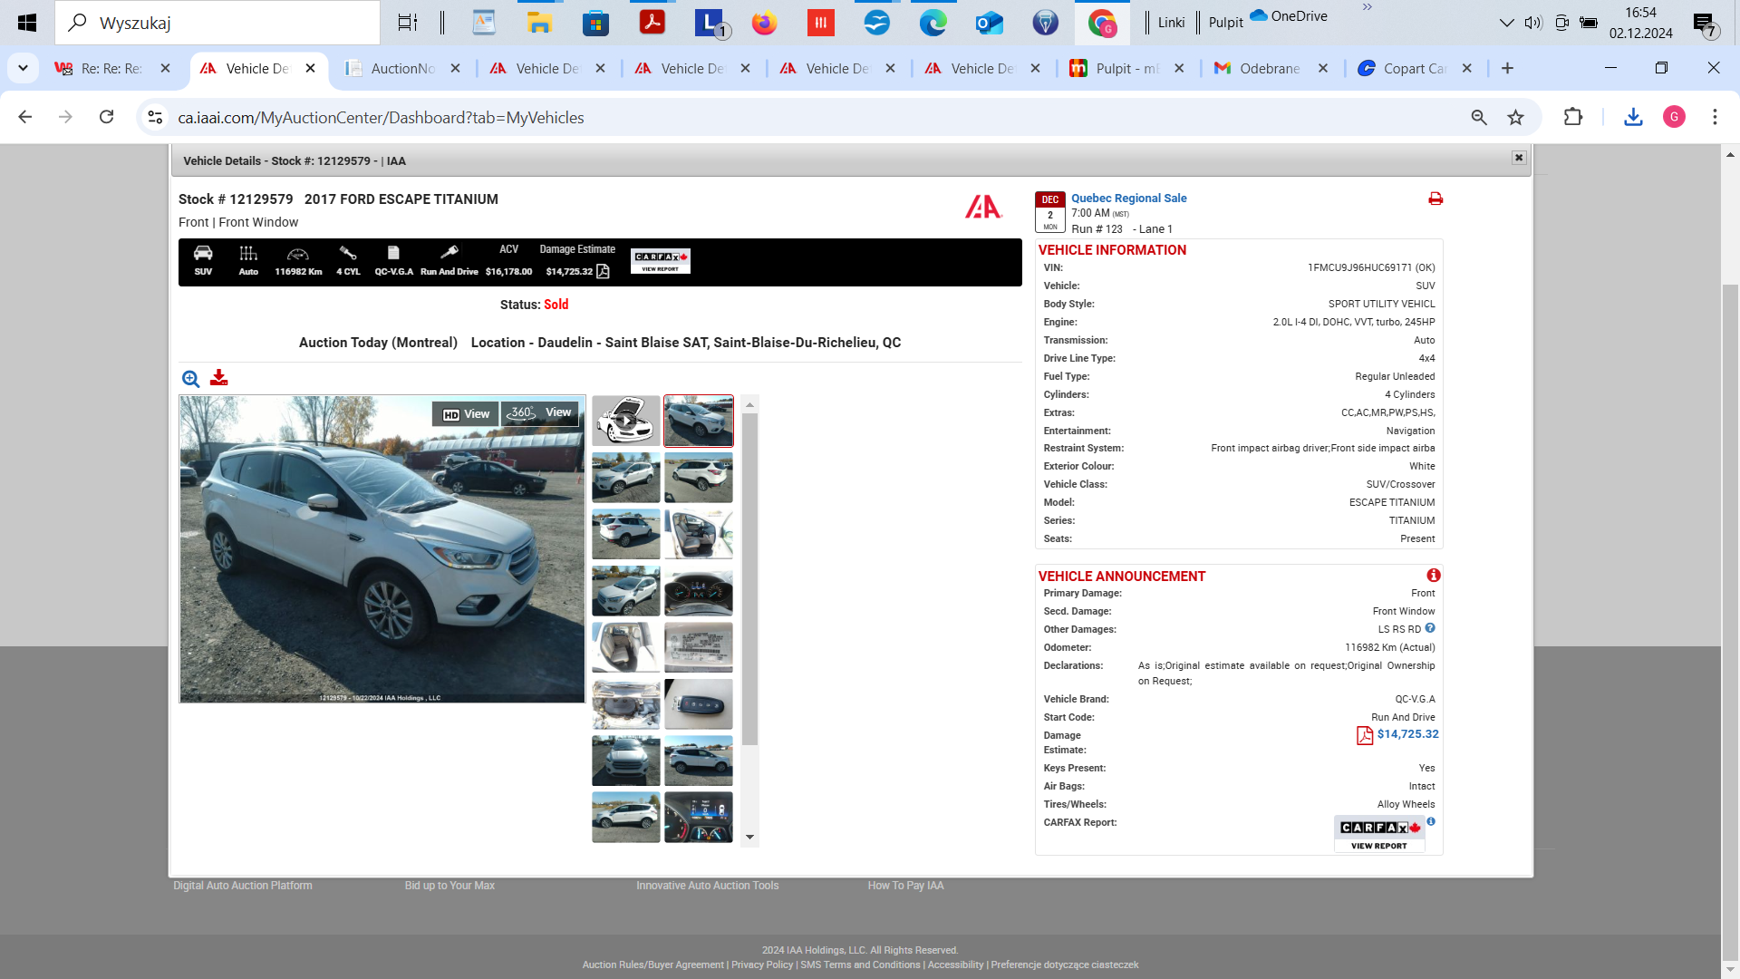Click info icon beside CARFAX report

1431,821
